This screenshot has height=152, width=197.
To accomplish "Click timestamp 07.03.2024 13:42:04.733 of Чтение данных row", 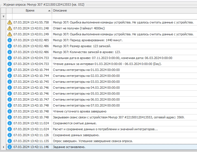I will pos(31,64).
